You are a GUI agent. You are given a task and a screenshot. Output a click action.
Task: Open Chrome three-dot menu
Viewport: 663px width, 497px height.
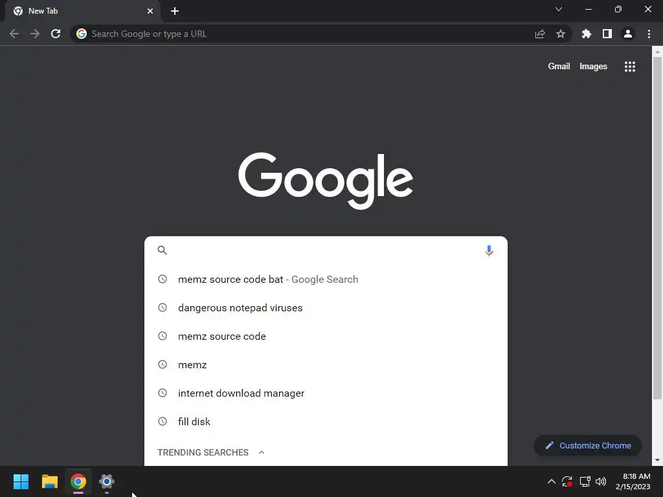tap(649, 34)
